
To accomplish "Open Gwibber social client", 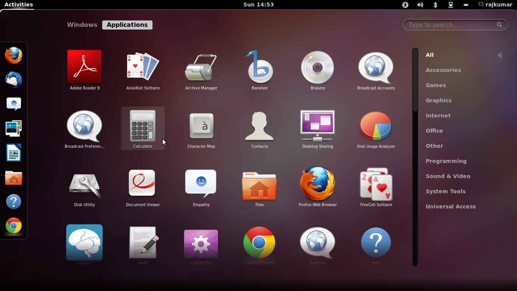I will pyautogui.click(x=318, y=245).
